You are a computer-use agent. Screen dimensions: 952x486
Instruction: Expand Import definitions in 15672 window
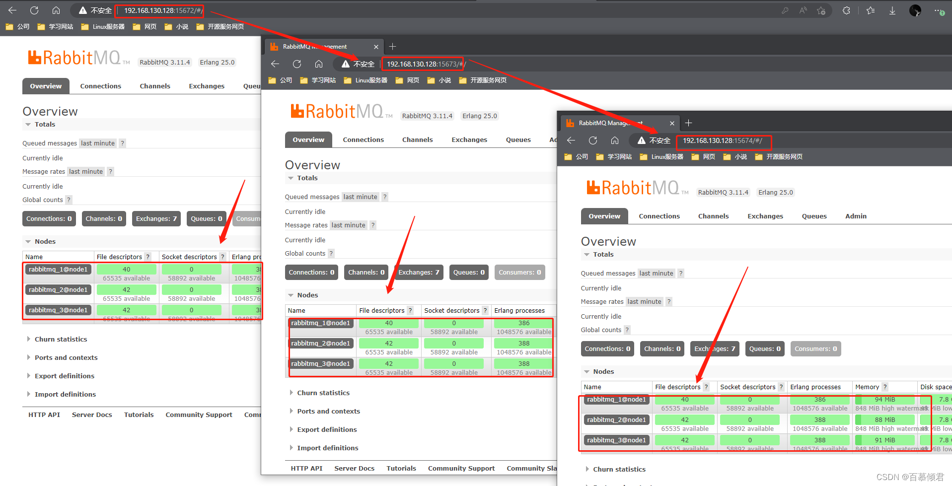[61, 395]
